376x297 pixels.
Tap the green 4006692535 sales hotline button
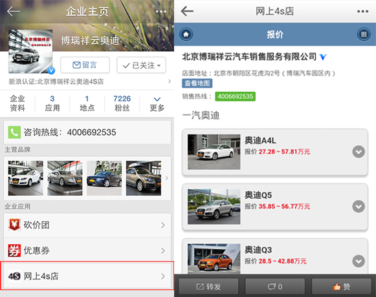pyautogui.click(x=235, y=96)
